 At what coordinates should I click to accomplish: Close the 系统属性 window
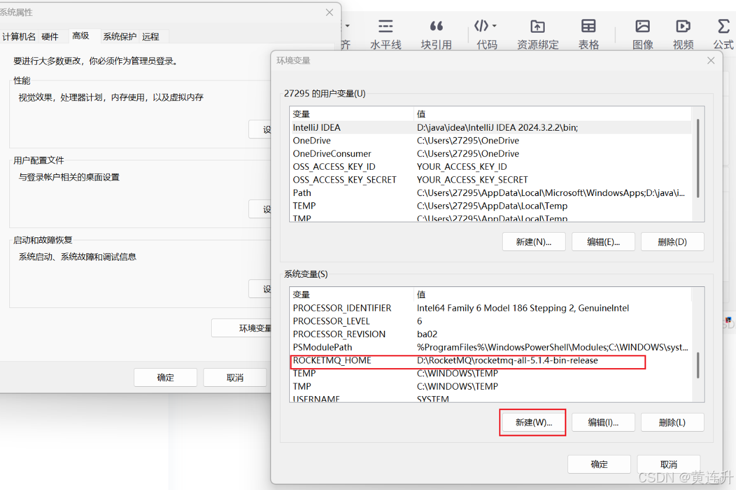tap(330, 12)
